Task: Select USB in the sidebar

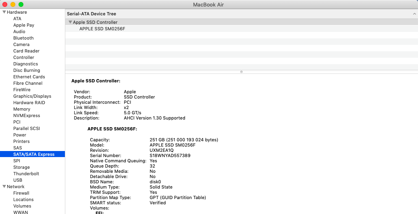Action: (x=18, y=180)
